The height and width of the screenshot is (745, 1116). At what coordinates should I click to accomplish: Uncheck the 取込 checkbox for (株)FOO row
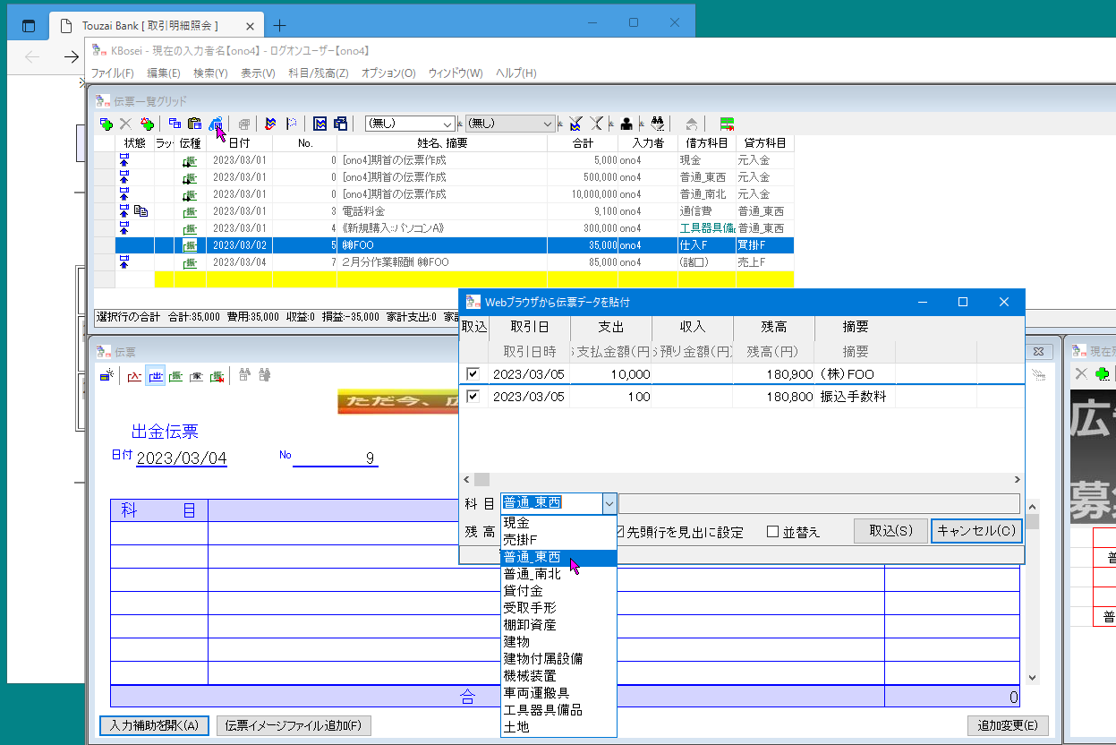(x=473, y=373)
